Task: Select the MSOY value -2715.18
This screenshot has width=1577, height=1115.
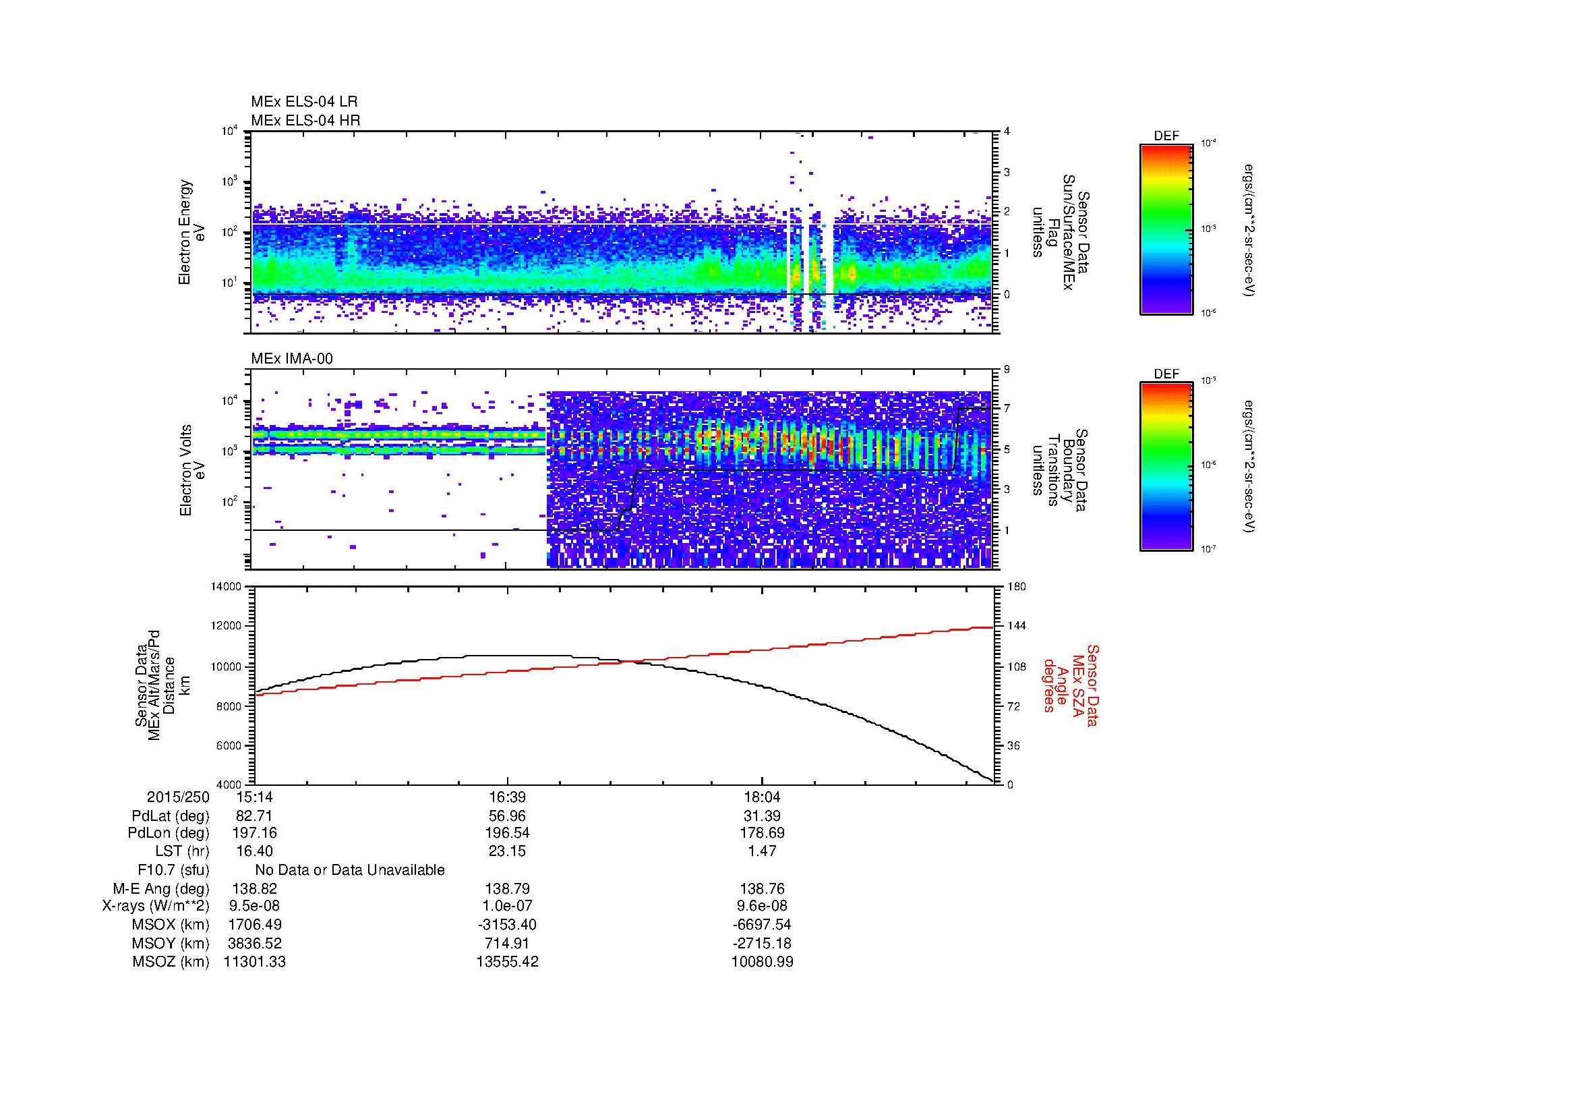Action: point(763,943)
